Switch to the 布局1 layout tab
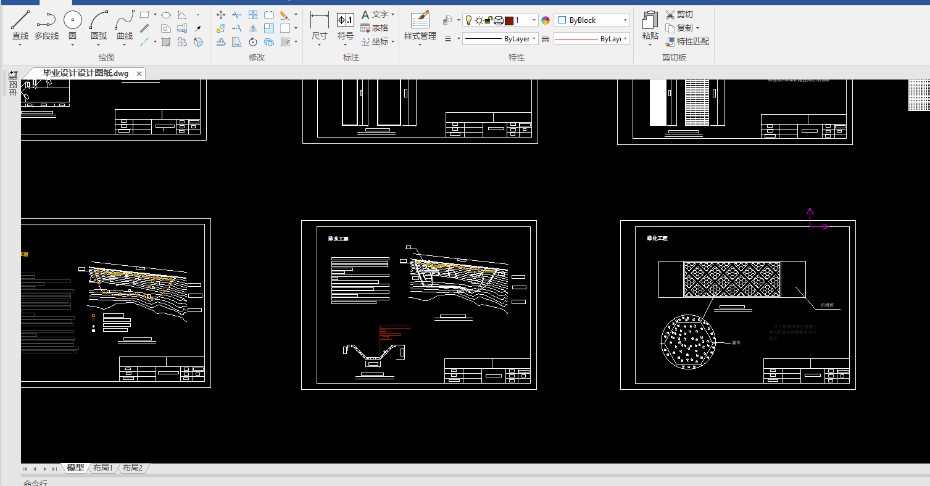 click(x=103, y=468)
